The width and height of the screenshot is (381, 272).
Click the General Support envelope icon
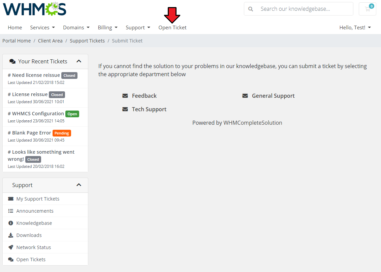245,96
